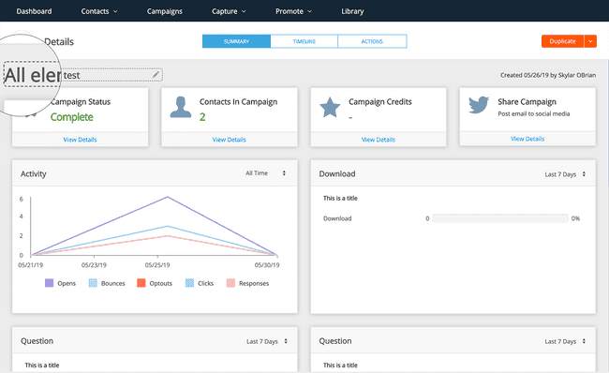The height and width of the screenshot is (373, 609).
Task: Expand the Duplicate button arrow menu
Action: (x=590, y=41)
